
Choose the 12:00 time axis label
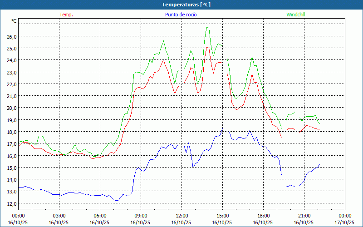[181, 216]
